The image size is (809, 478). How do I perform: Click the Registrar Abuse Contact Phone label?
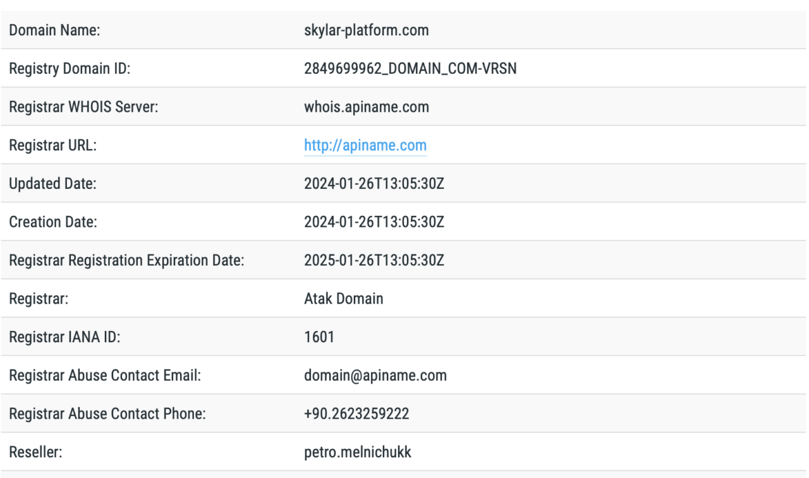coord(108,414)
